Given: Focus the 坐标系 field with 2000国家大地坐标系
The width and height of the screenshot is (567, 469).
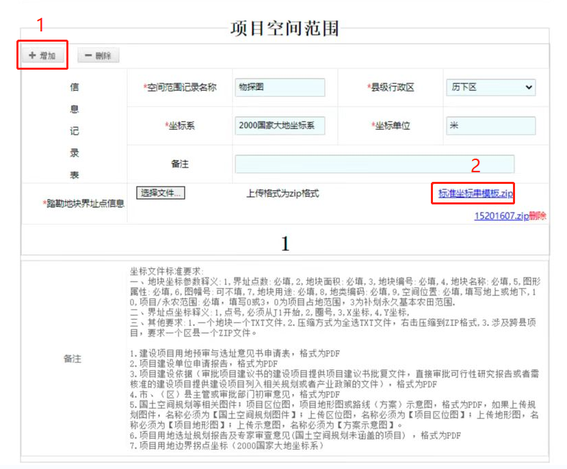Looking at the screenshot, I should (280, 126).
